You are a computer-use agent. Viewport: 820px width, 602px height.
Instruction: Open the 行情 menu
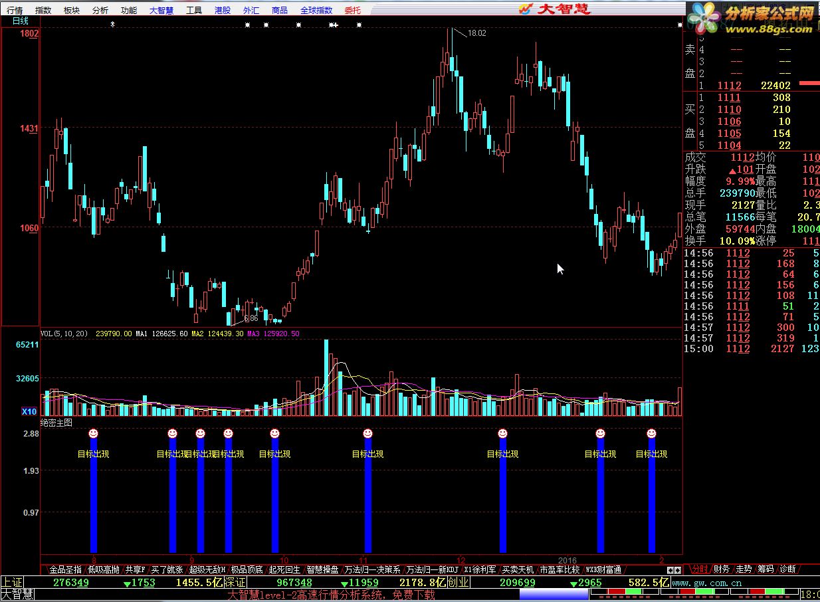click(x=15, y=10)
